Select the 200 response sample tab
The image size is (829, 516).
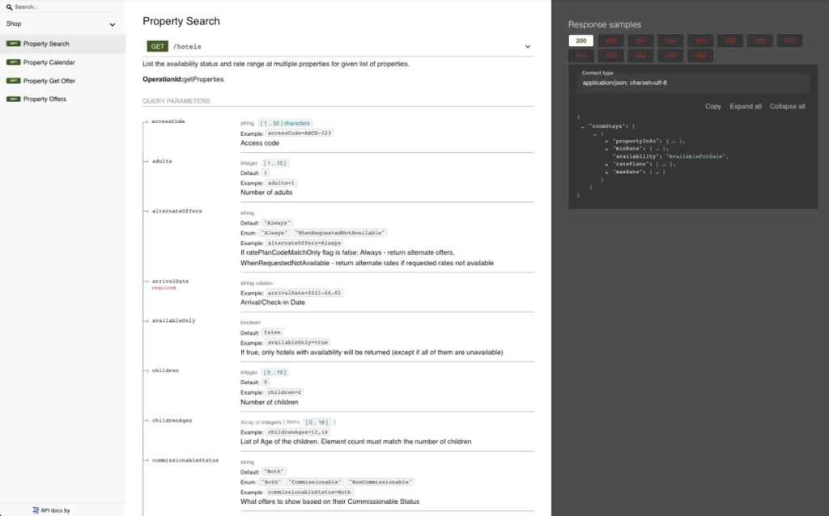click(x=580, y=40)
